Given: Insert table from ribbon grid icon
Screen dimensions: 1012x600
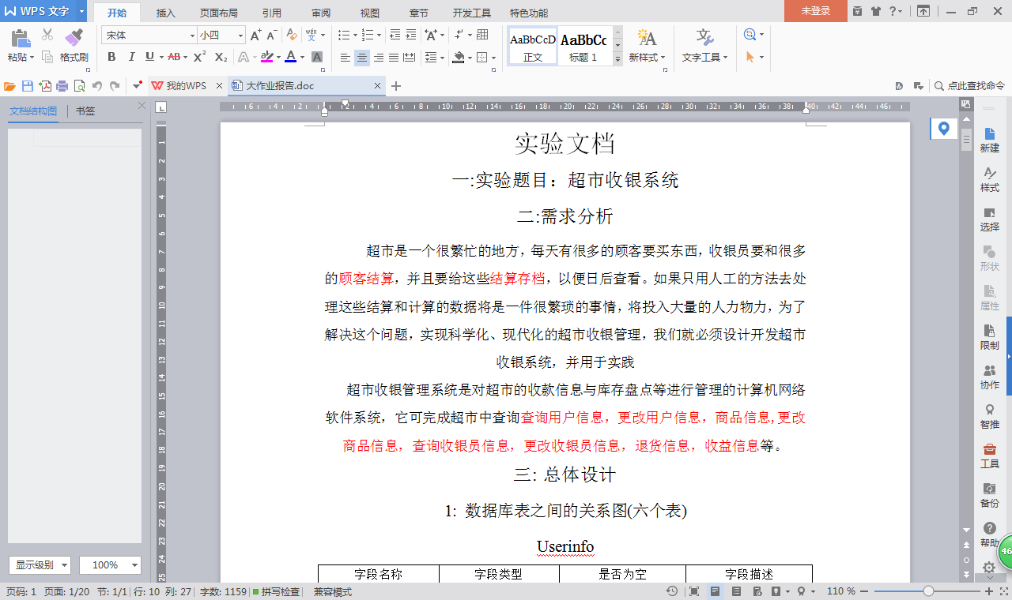Looking at the screenshot, I should 482,36.
